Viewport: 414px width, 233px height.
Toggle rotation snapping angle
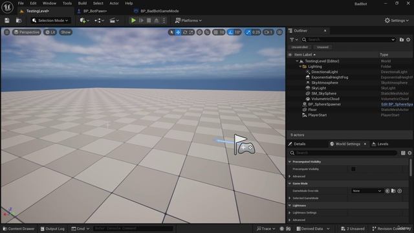231,32
